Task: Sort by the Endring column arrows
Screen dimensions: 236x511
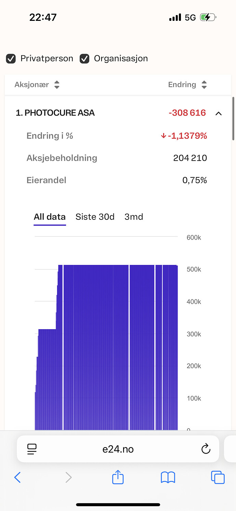Action: [204, 85]
